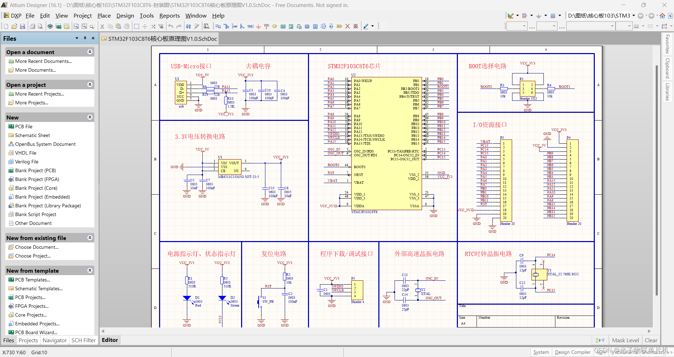Open the Print Preview icon

(x=40, y=26)
